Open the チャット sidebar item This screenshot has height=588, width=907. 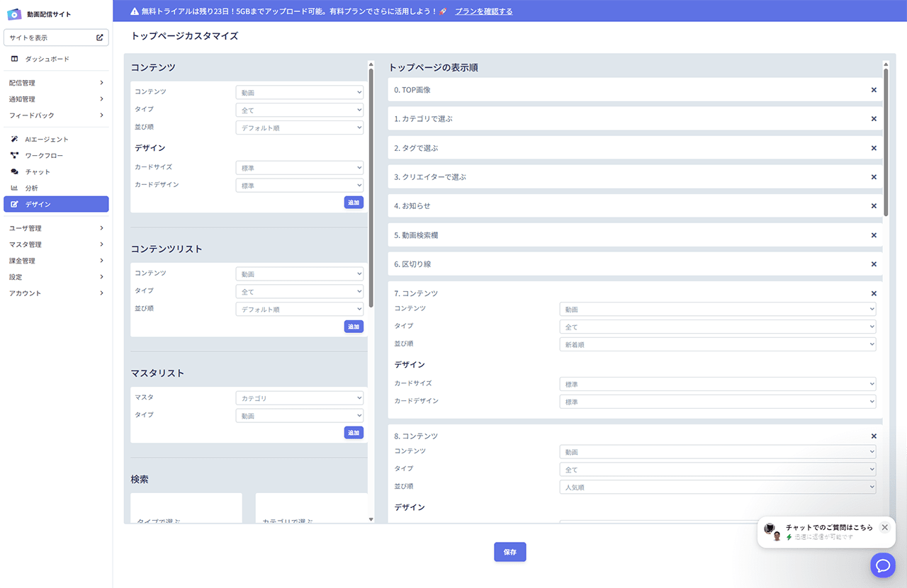pyautogui.click(x=38, y=172)
